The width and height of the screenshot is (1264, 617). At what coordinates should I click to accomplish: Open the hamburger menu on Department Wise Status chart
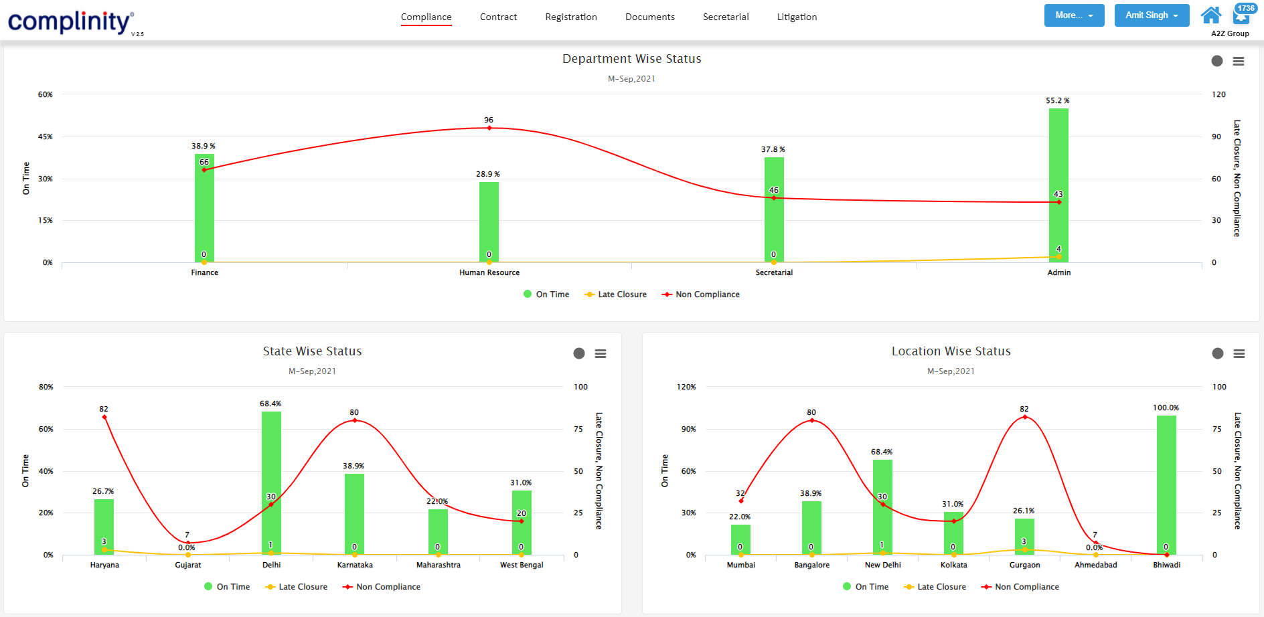point(1239,61)
